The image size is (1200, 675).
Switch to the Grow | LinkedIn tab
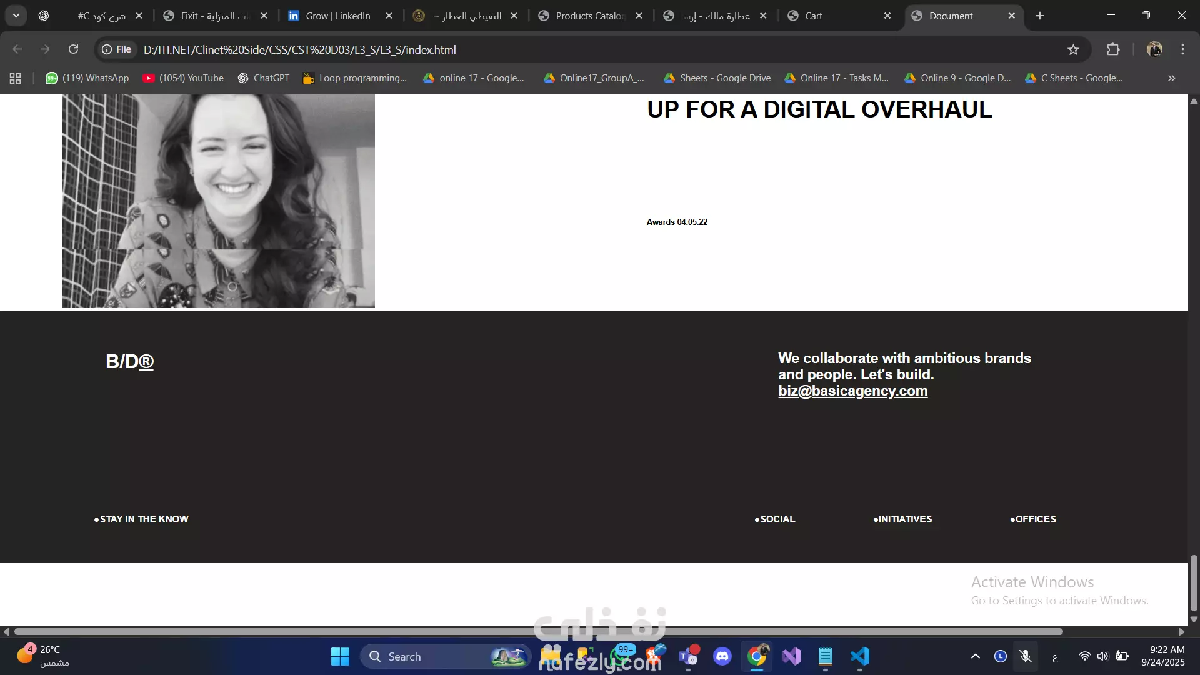tap(337, 16)
